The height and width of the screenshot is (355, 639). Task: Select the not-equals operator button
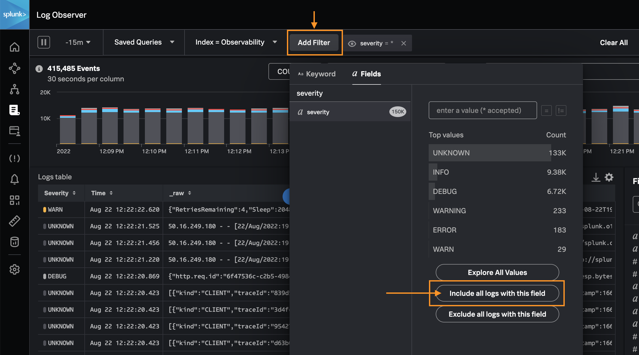click(561, 111)
